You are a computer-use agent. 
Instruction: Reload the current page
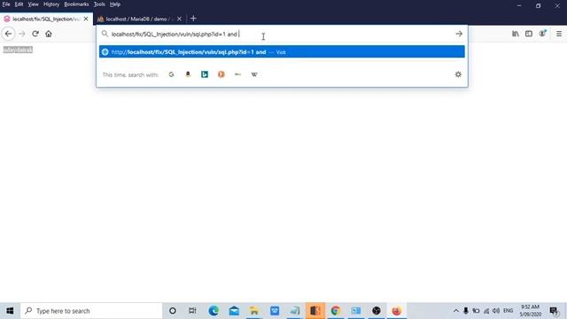click(35, 34)
